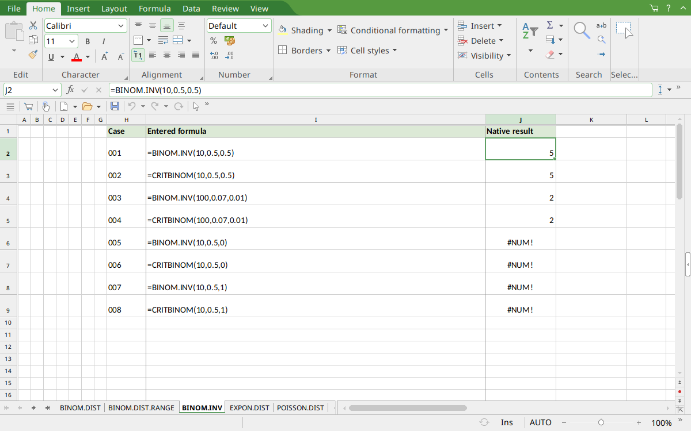The width and height of the screenshot is (691, 431).
Task: Toggle Italic formatting
Action: pos(104,41)
